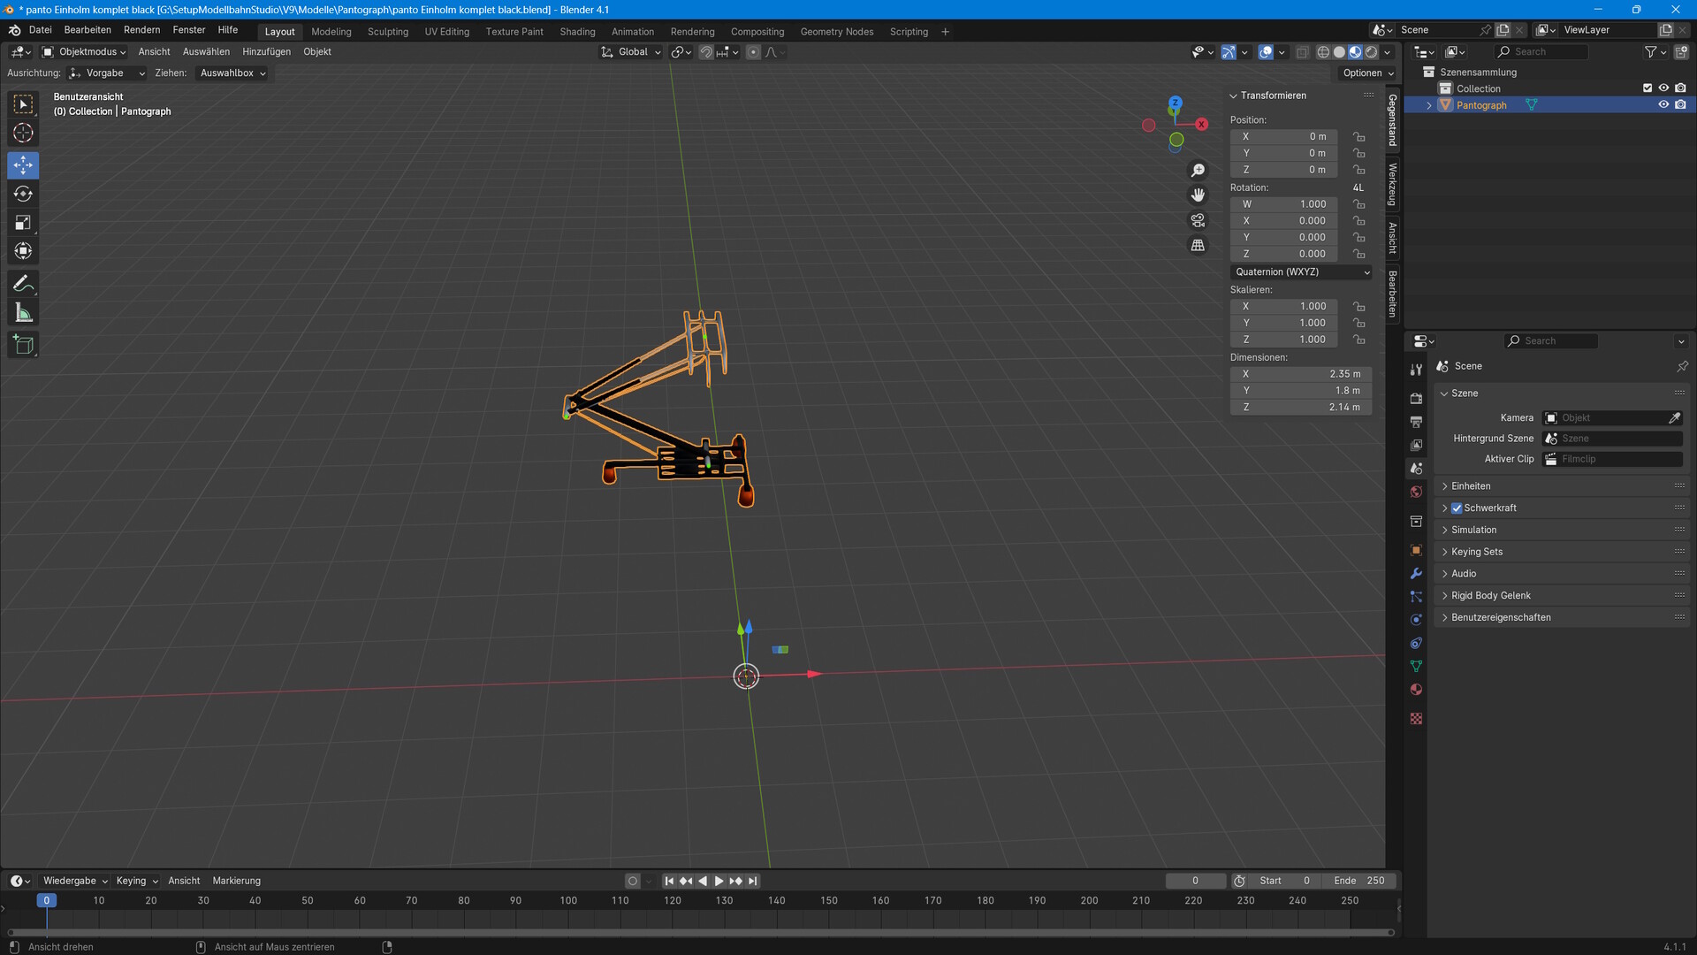Hide Pantograph object with eye icon
1697x955 pixels.
click(1663, 104)
